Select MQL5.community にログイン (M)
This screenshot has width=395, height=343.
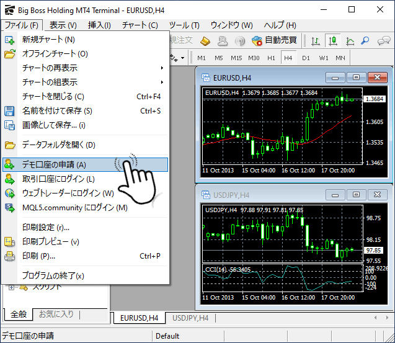coord(85,208)
